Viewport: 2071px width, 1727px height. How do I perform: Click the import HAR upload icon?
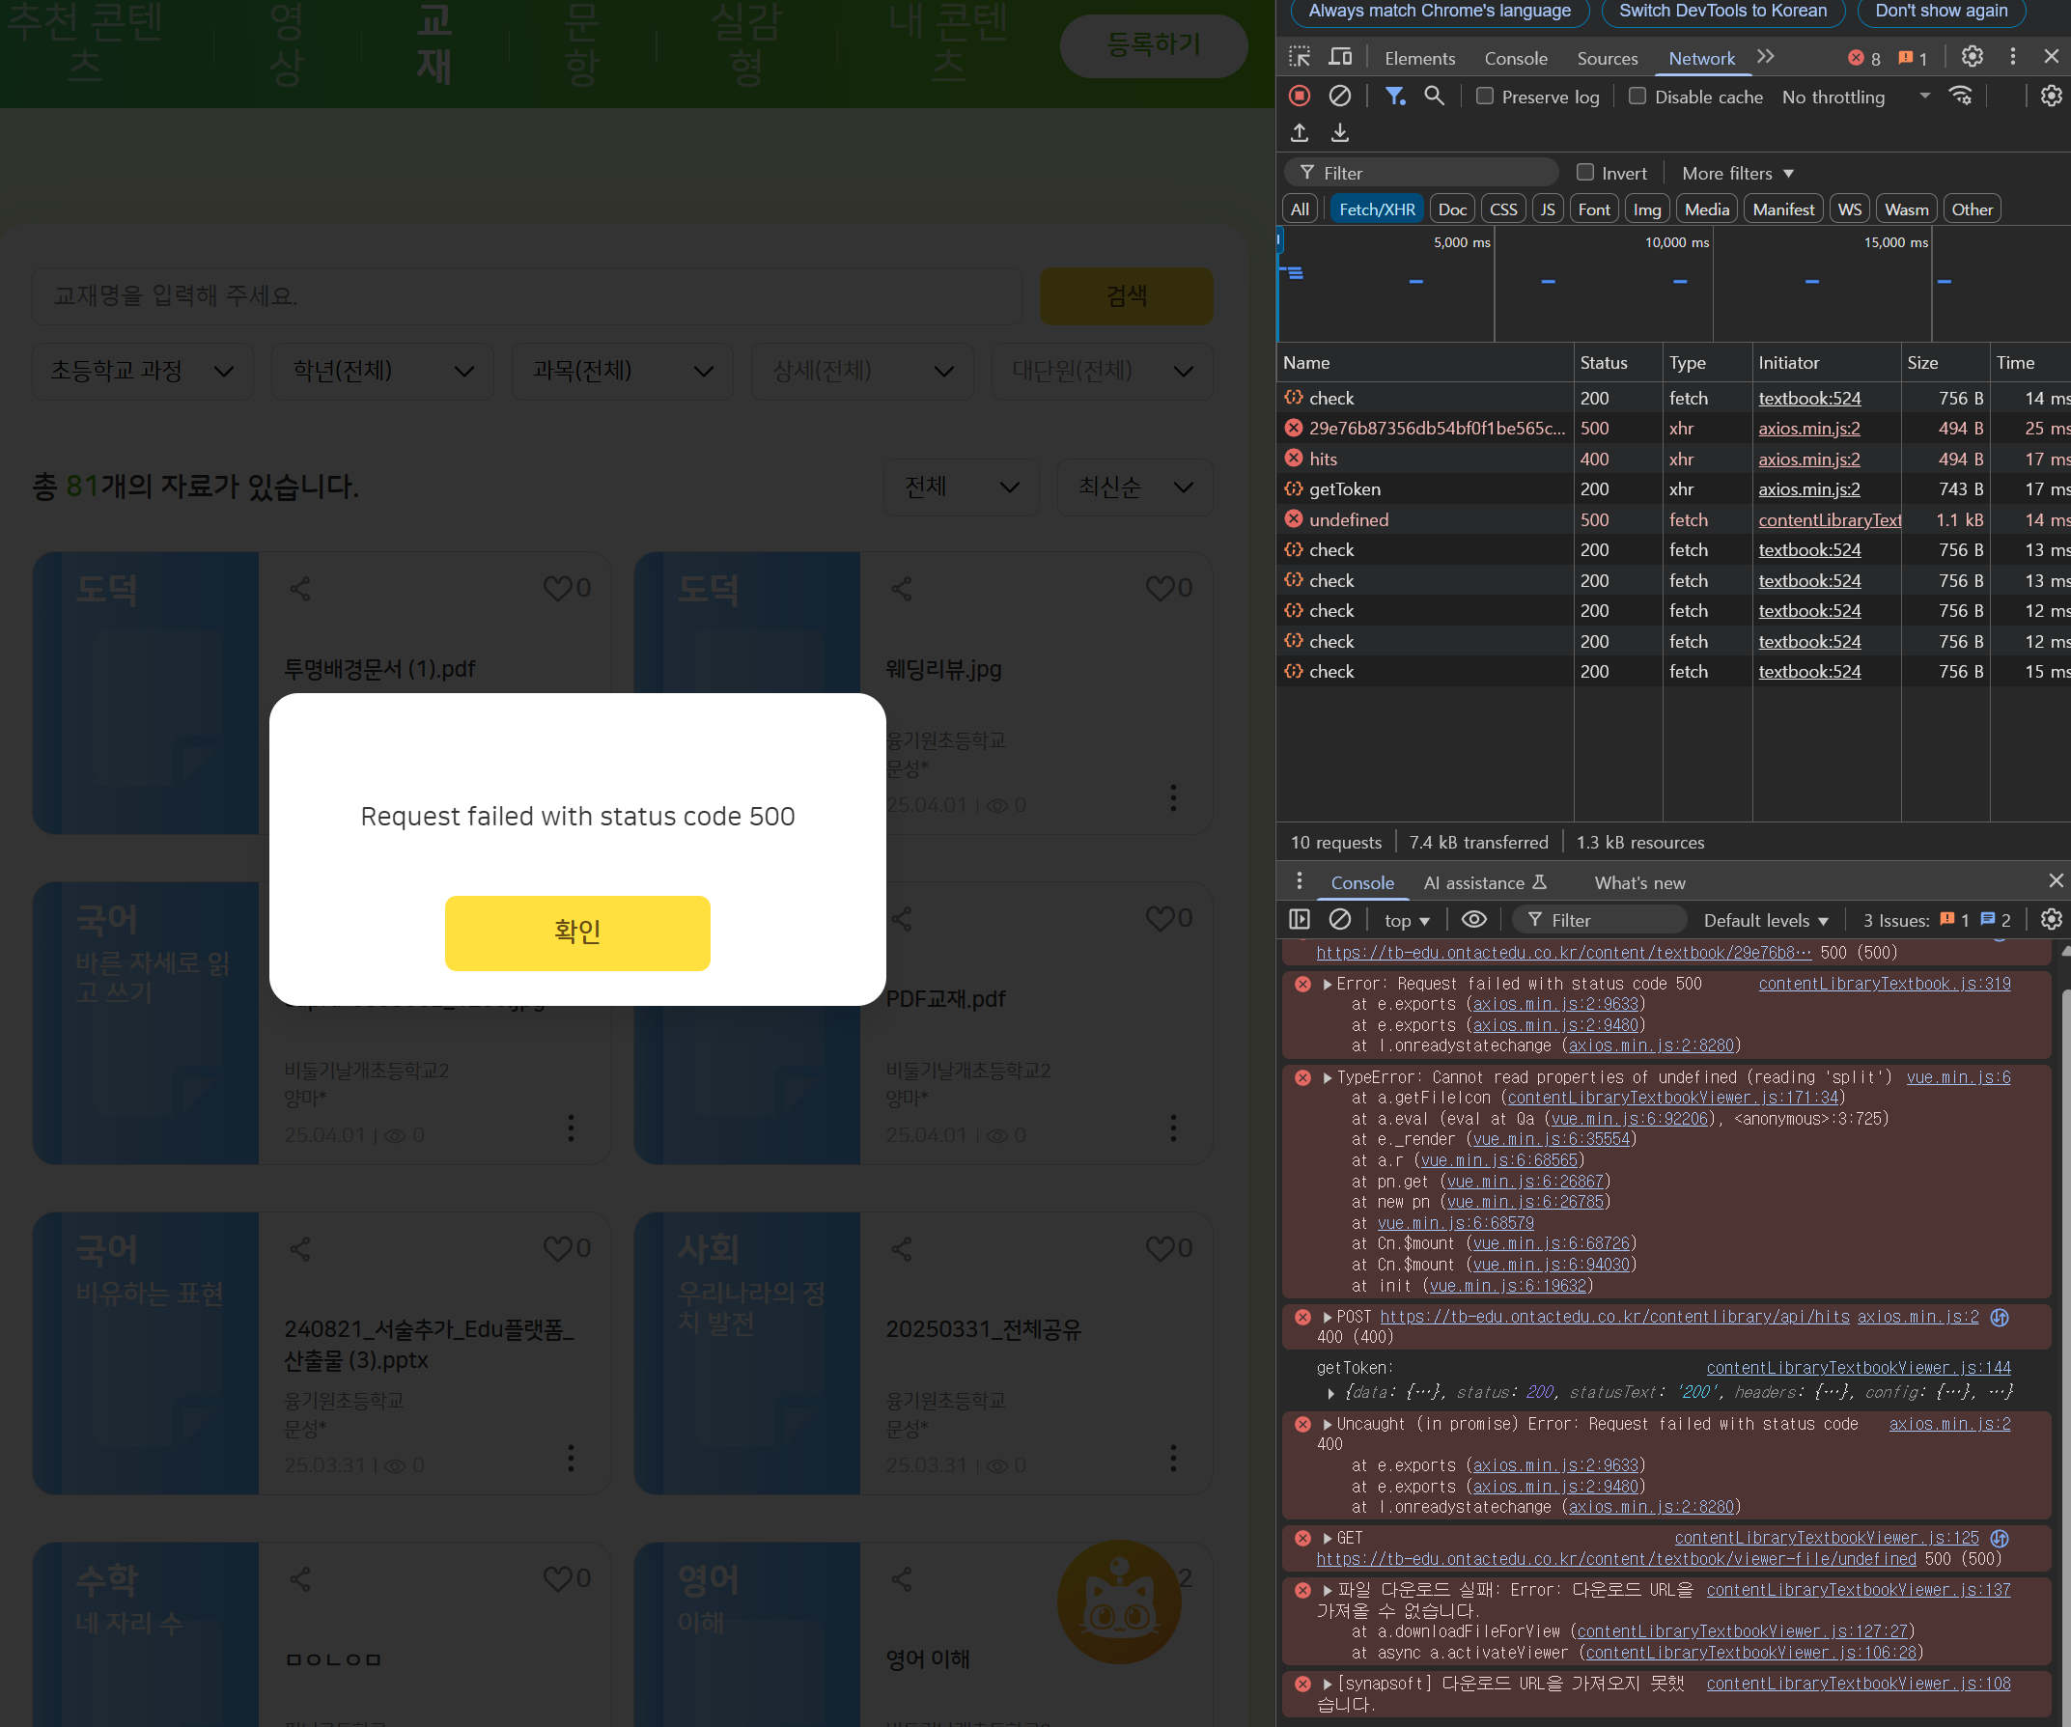1300,132
